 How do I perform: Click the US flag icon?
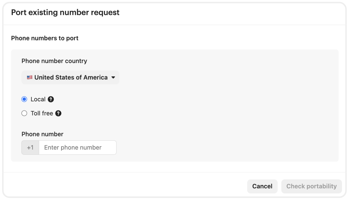(x=30, y=77)
